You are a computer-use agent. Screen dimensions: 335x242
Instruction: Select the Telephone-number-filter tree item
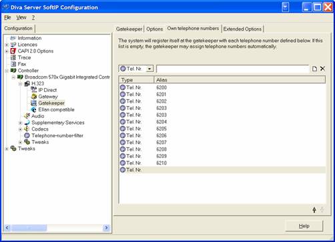point(57,135)
